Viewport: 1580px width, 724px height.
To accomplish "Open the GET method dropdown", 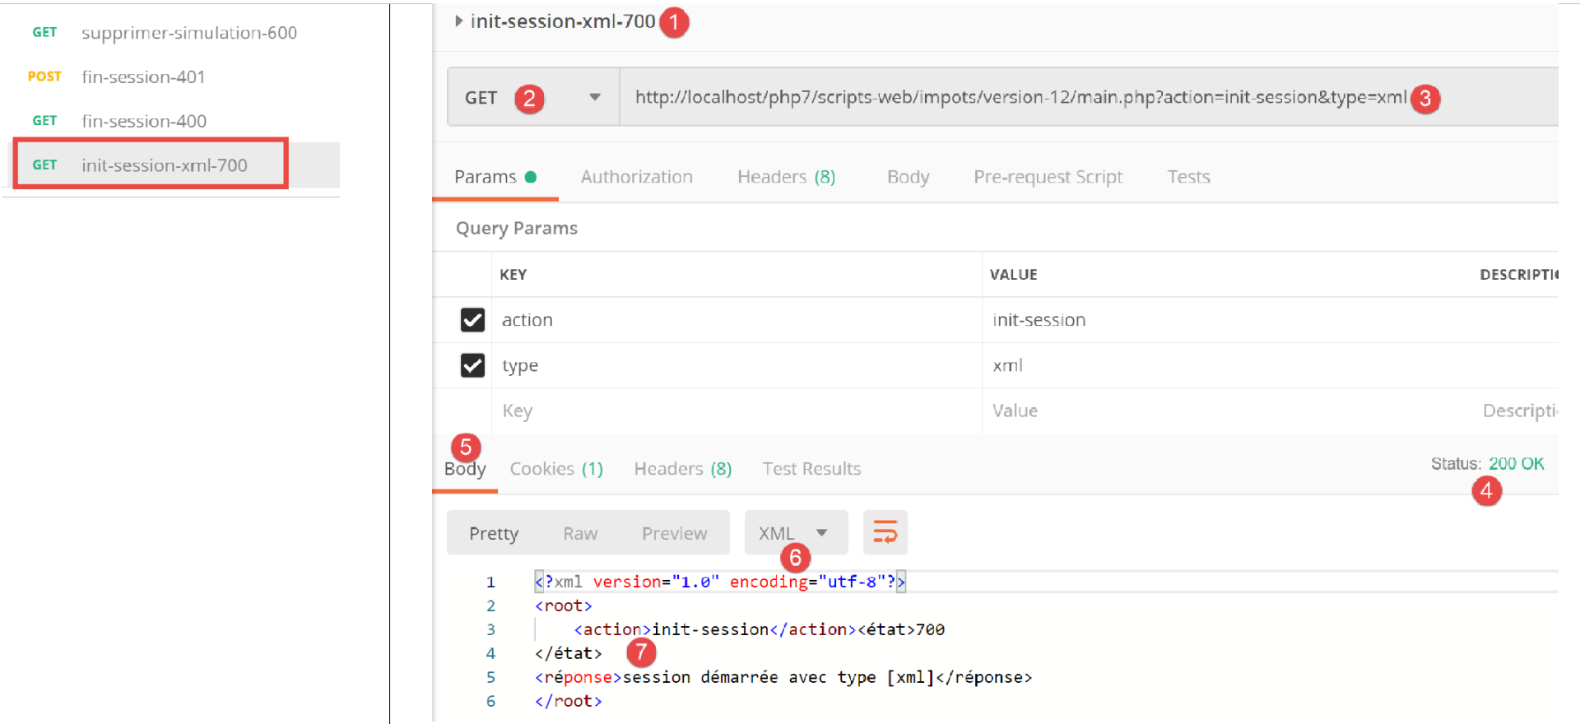I will 594,98.
